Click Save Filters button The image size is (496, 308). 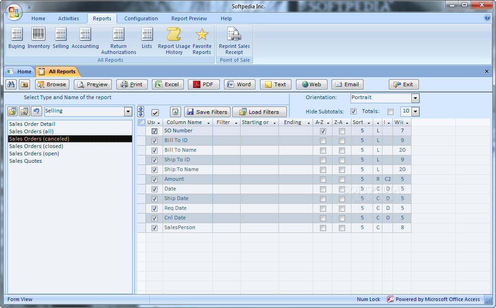pos(207,112)
